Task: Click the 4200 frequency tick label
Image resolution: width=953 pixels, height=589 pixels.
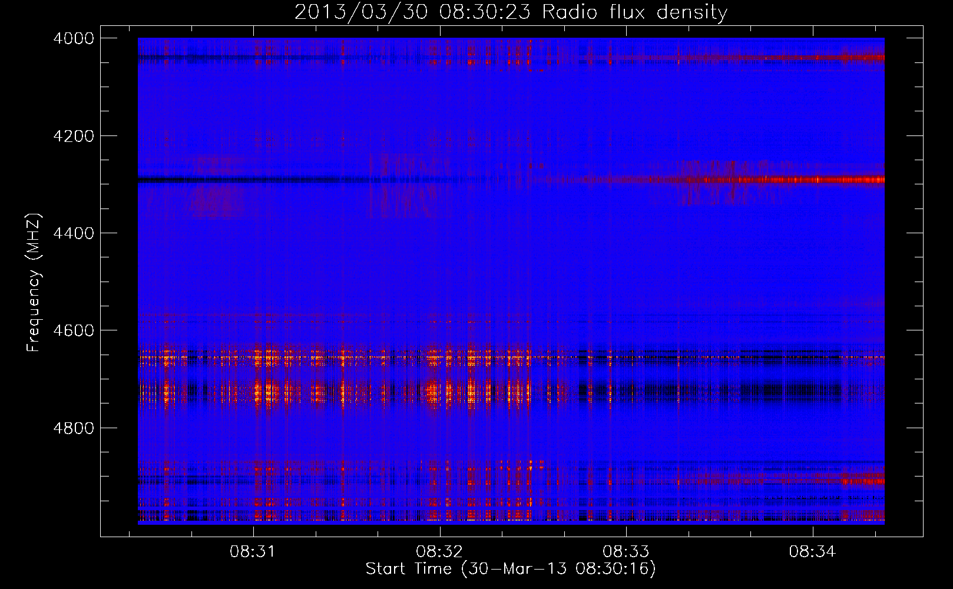Action: tap(74, 136)
